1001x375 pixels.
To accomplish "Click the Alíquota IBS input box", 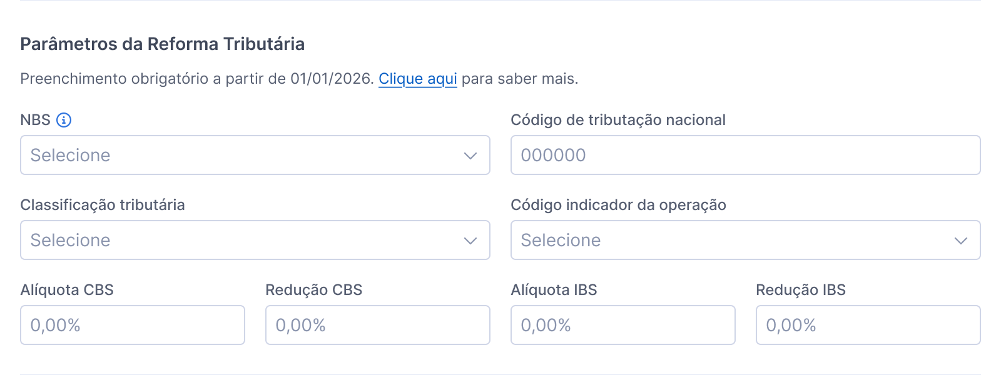I will click(x=622, y=325).
